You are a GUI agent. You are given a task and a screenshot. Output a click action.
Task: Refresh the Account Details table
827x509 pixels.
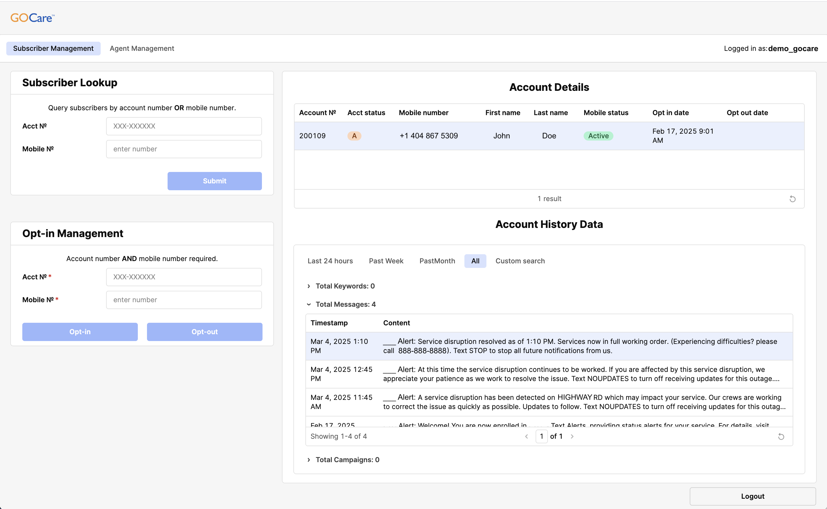tap(792, 199)
